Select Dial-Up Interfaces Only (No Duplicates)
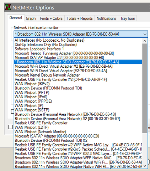 [78, 45]
